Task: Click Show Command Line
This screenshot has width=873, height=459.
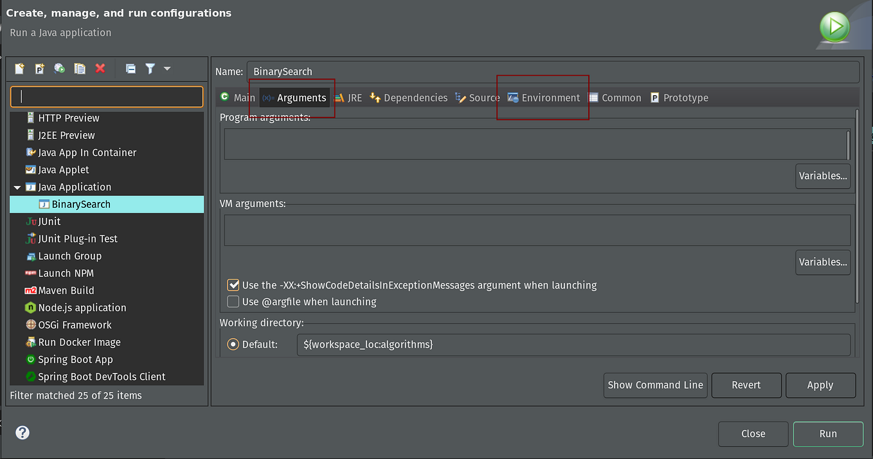Action: click(x=655, y=385)
